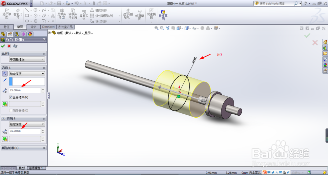The width and height of the screenshot is (328, 175).
Task: Click the Trim Entities (剪裁实体) tool
Action: click(62, 14)
